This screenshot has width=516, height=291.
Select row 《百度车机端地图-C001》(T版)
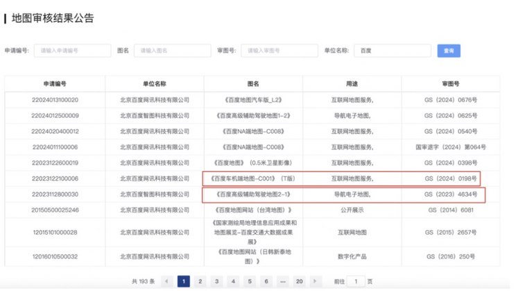[252, 178]
